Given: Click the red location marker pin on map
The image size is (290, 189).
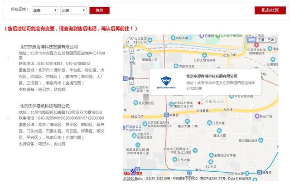Looking at the screenshot, I should pos(199,103).
